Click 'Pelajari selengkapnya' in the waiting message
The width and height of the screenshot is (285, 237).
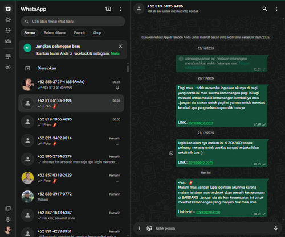pyautogui.click(x=217, y=65)
